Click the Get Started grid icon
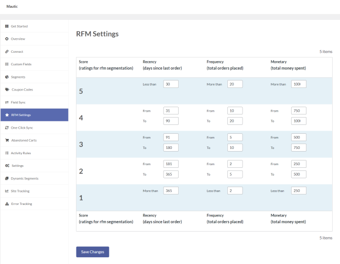 coord(7,26)
